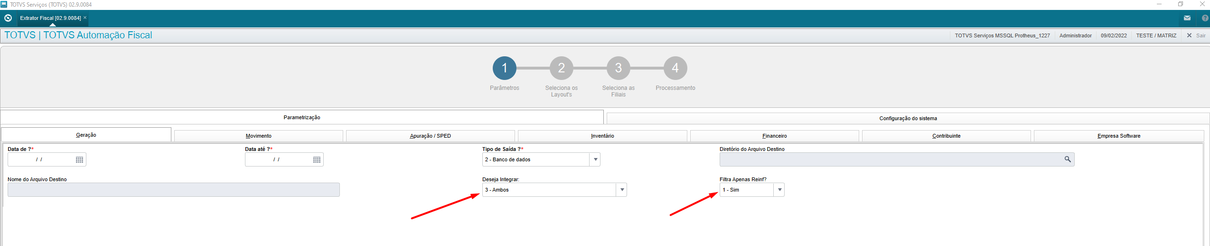Viewport: 1210px width, 246px height.
Task: Select the Inventário tab
Action: (602, 136)
